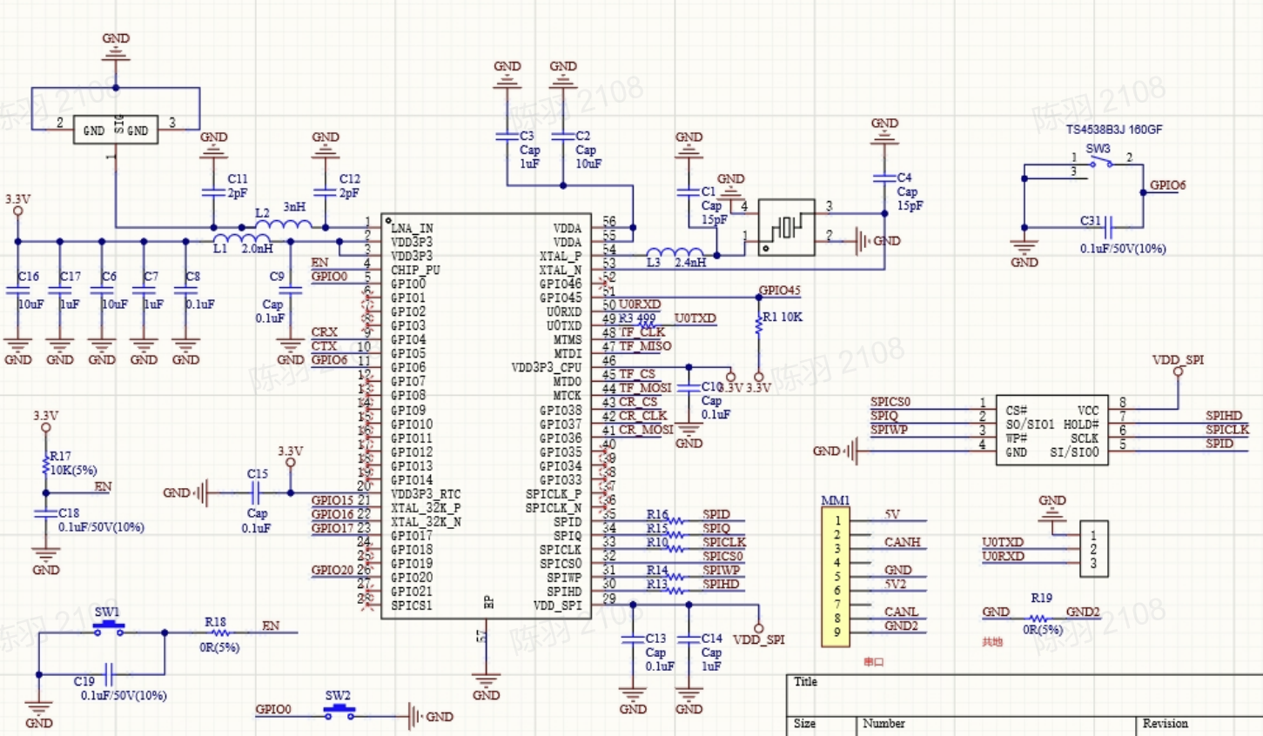Select the CR_MOSI net label
The image size is (1263, 736).
pos(646,430)
